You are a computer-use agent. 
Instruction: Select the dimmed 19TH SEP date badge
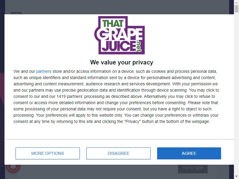pyautogui.click(x=193, y=168)
